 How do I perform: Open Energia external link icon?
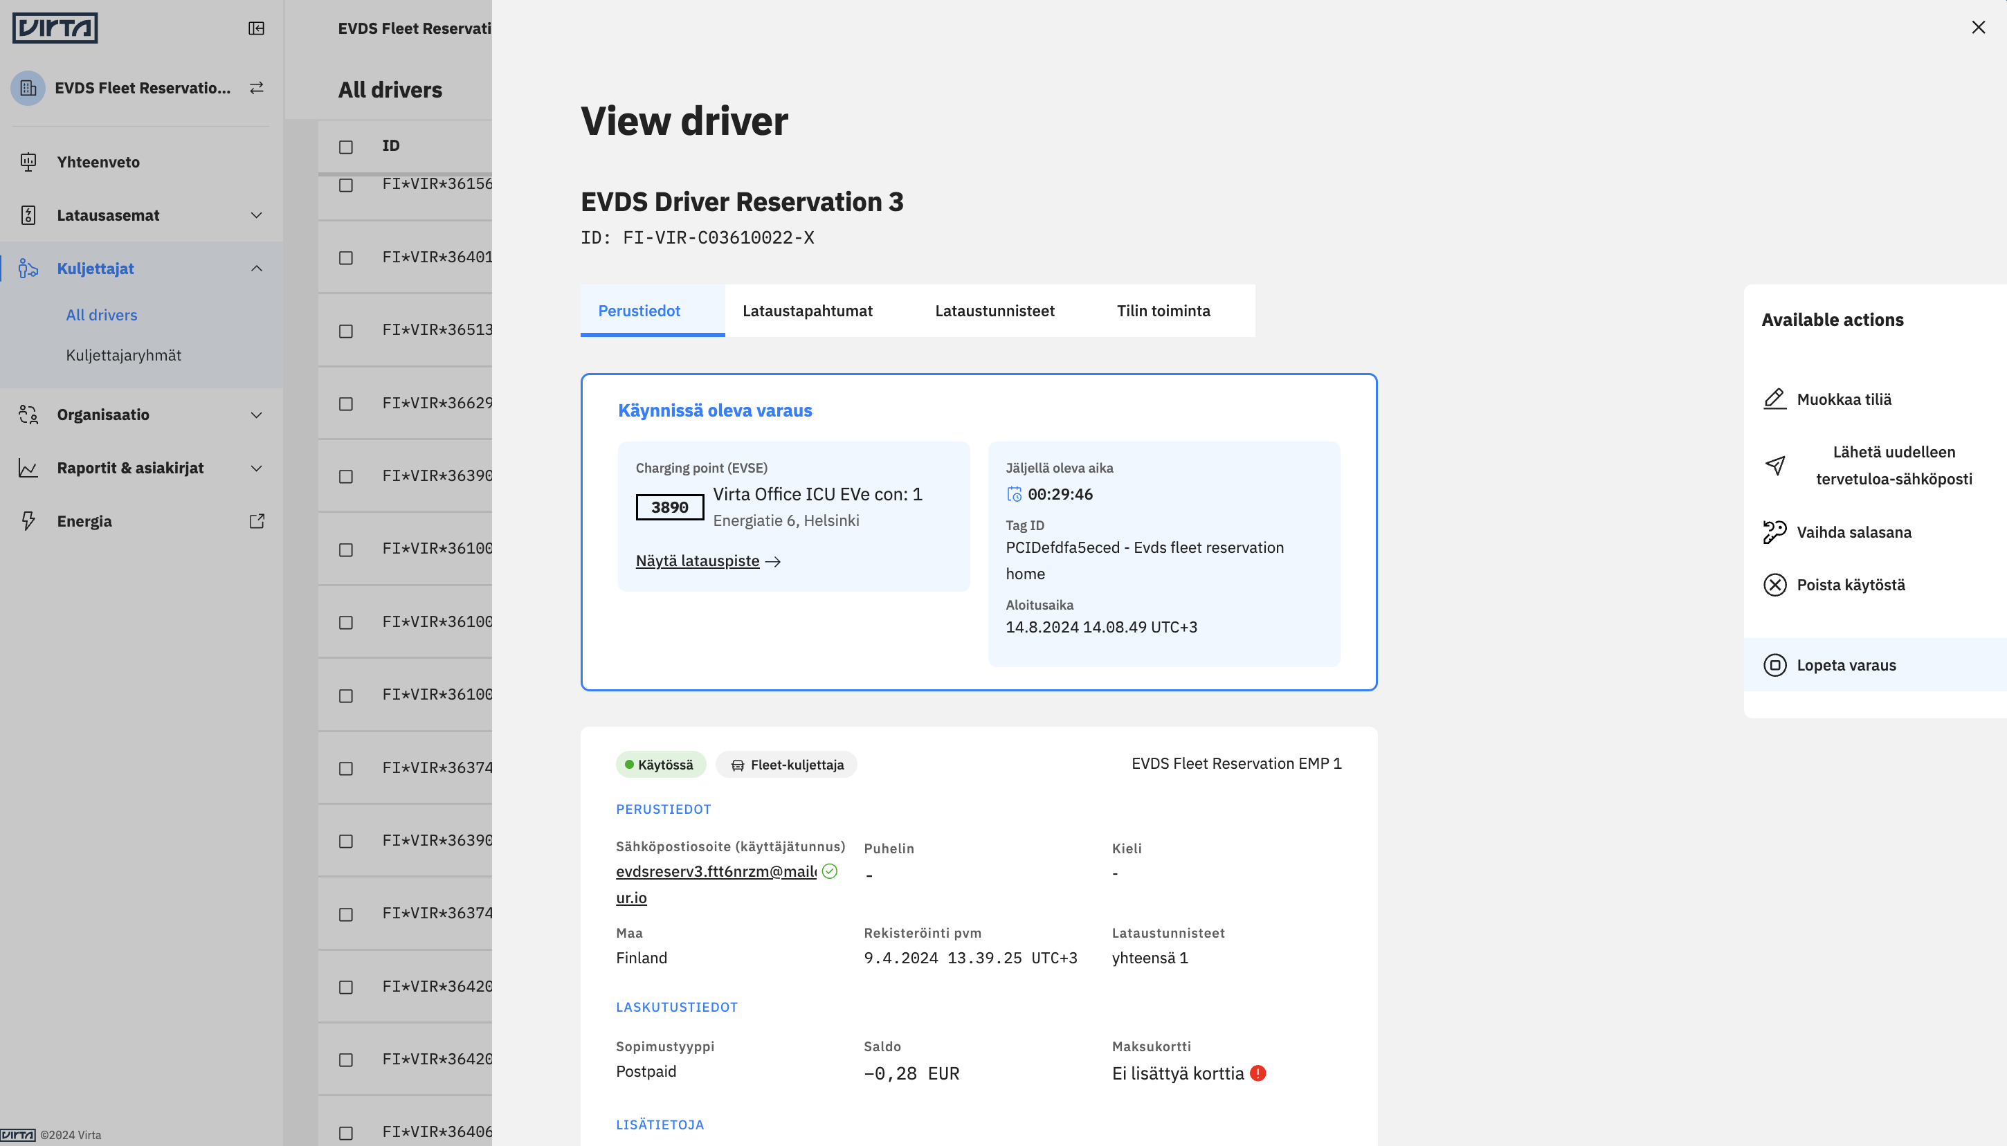pos(257,521)
